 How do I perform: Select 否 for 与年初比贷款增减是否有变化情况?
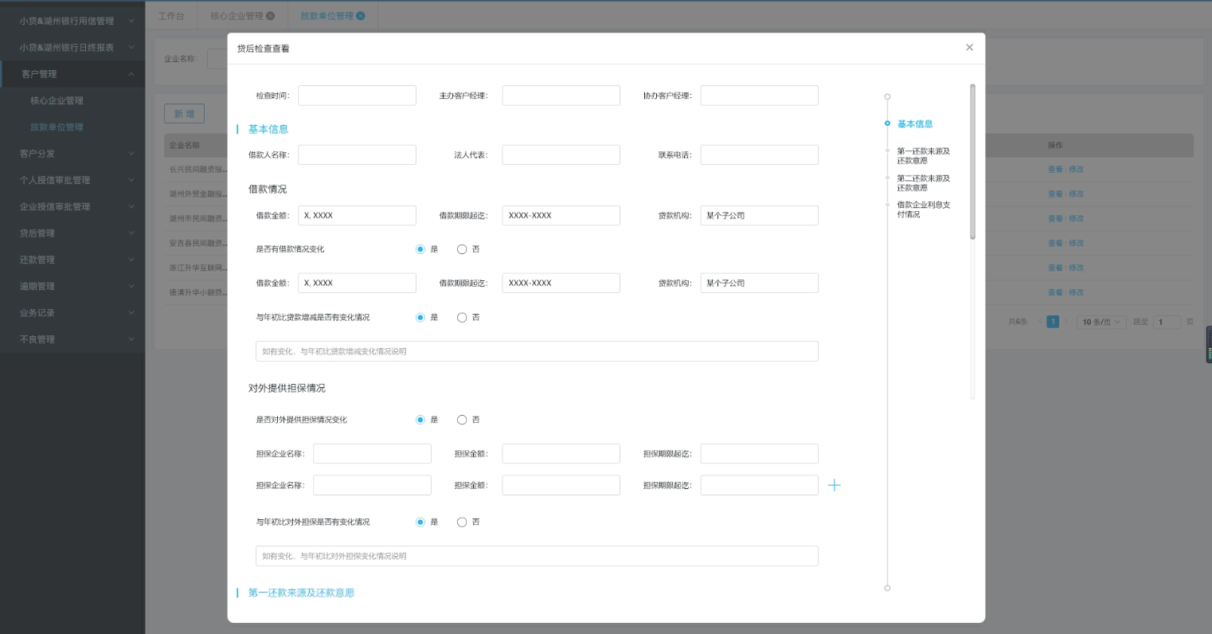(462, 318)
